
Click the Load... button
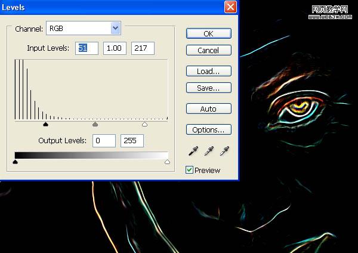click(208, 71)
